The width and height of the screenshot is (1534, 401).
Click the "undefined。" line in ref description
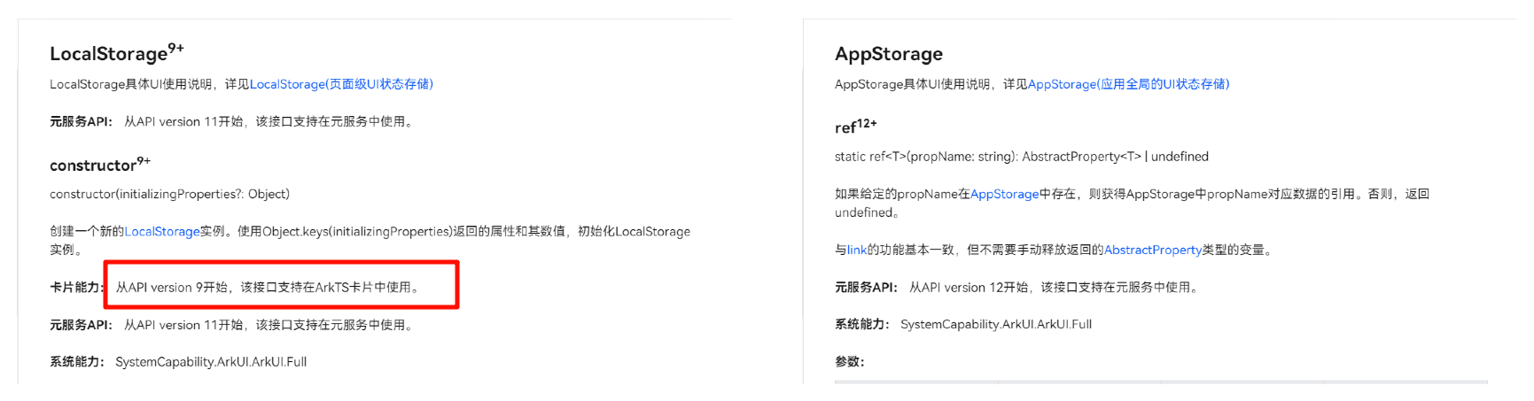pyautogui.click(x=868, y=212)
